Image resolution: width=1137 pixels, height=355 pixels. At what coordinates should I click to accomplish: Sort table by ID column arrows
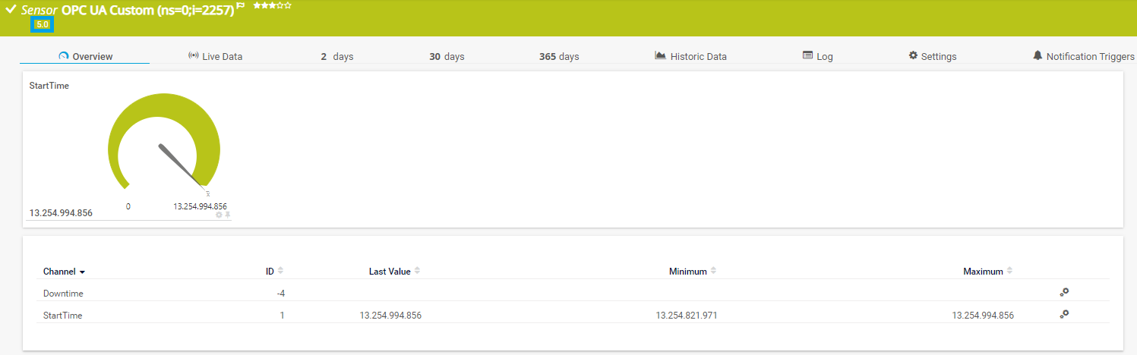click(x=280, y=271)
